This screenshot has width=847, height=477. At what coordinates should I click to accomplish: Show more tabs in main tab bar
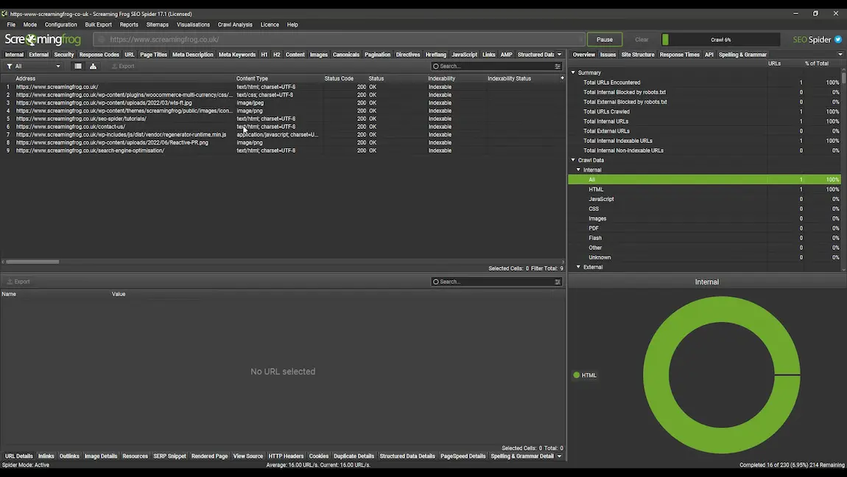559,55
